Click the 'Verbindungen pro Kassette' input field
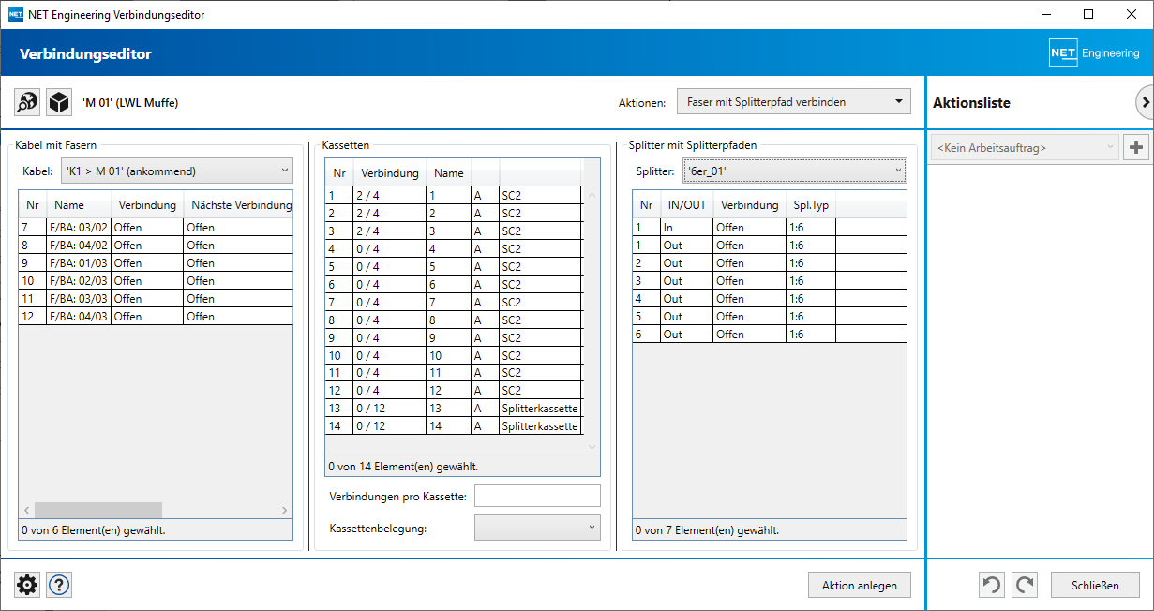The image size is (1154, 611). [x=537, y=496]
